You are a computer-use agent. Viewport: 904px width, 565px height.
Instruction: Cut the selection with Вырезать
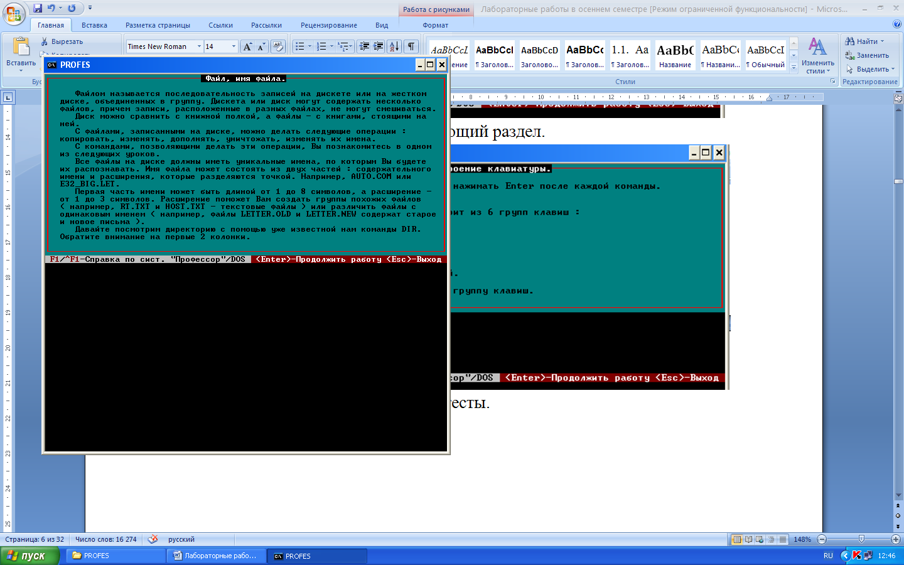coord(62,41)
